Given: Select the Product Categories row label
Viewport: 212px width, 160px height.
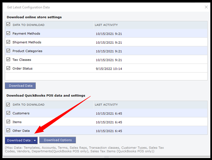Looking at the screenshot, I should point(27,51).
